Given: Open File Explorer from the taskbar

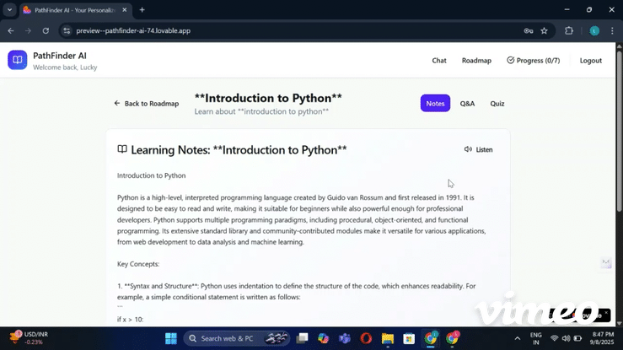Looking at the screenshot, I should tap(388, 338).
